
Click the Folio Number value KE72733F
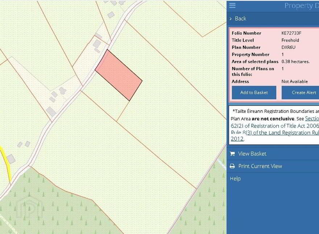(x=291, y=33)
